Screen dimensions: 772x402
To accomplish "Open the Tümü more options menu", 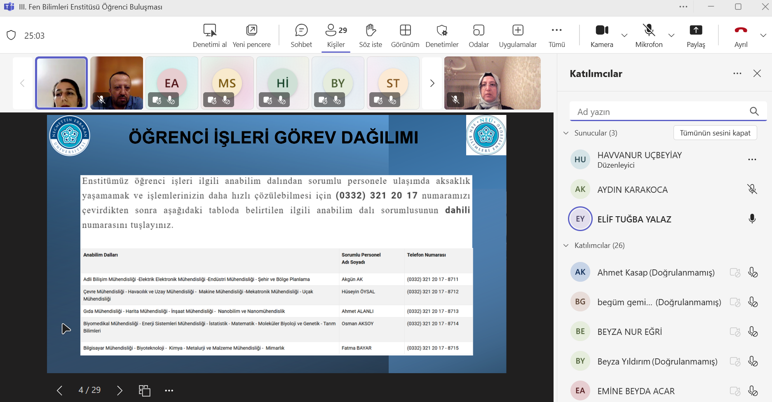I will [x=556, y=35].
